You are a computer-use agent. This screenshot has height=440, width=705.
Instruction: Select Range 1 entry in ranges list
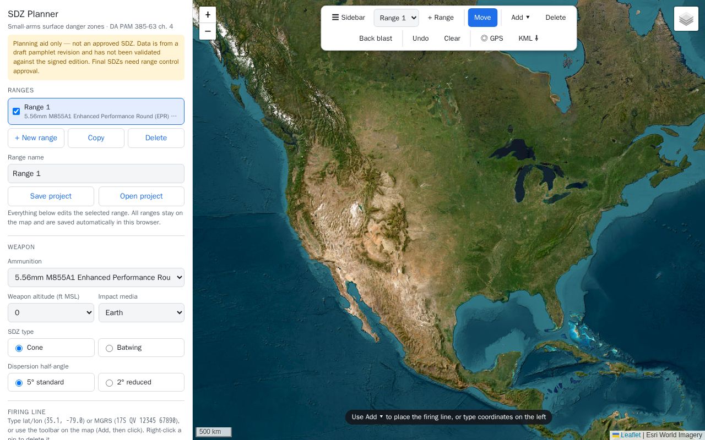pos(96,111)
